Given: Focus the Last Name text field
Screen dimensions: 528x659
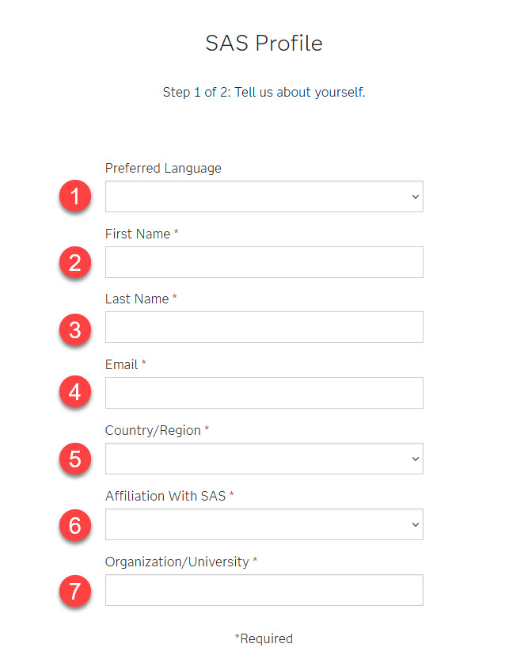Looking at the screenshot, I should (264, 327).
